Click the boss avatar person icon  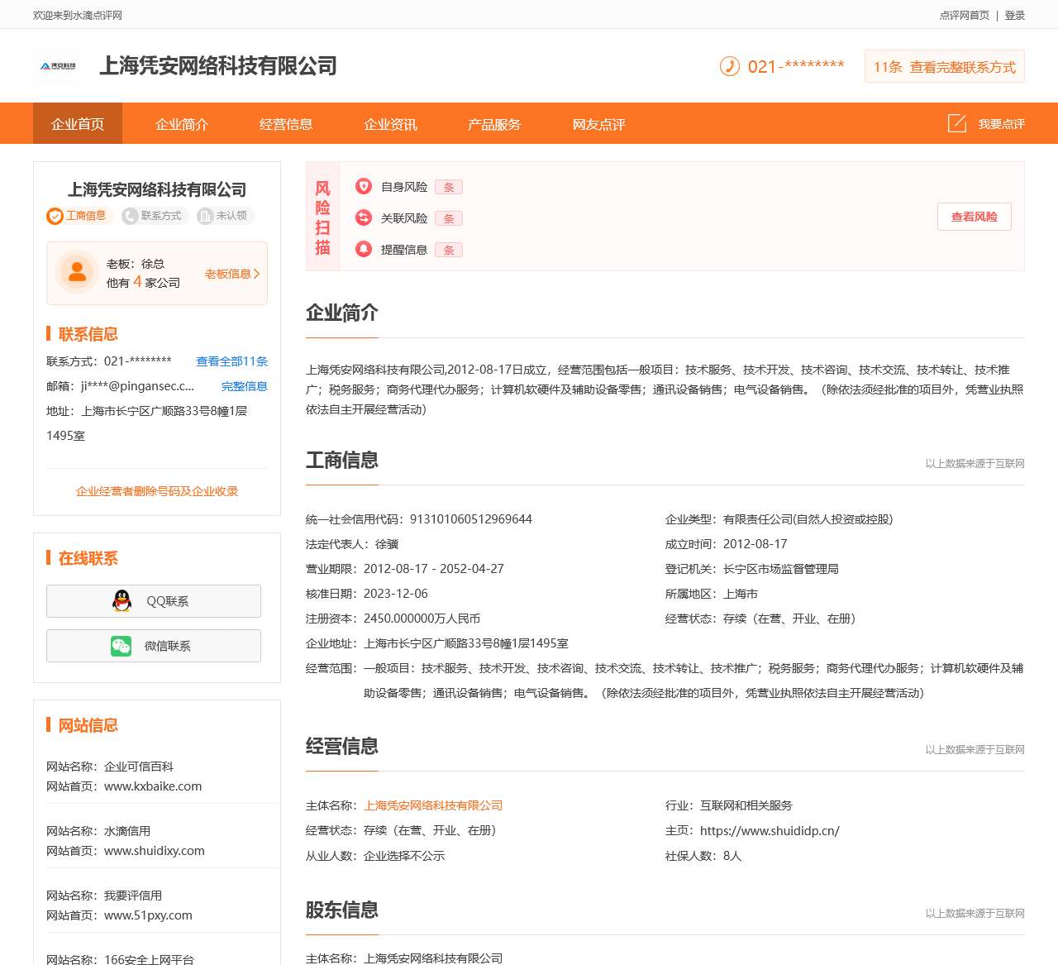point(76,273)
